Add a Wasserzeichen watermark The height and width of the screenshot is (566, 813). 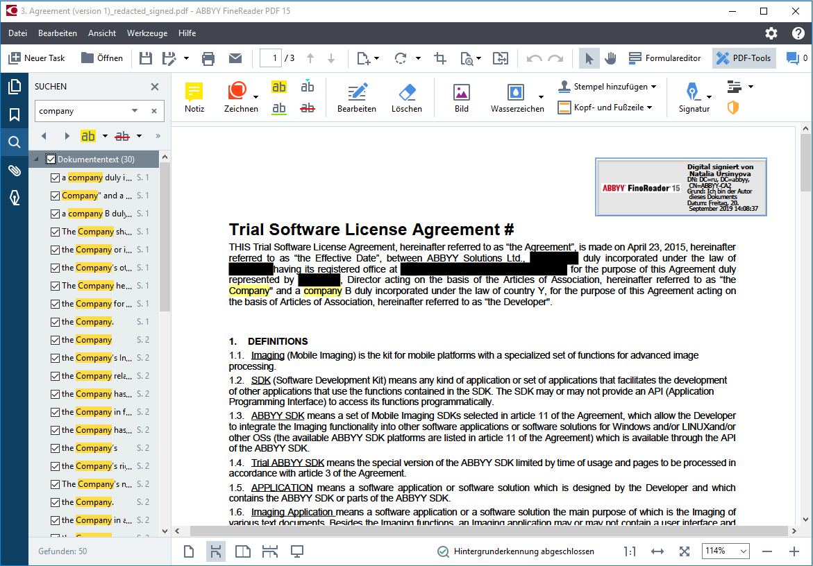click(517, 97)
